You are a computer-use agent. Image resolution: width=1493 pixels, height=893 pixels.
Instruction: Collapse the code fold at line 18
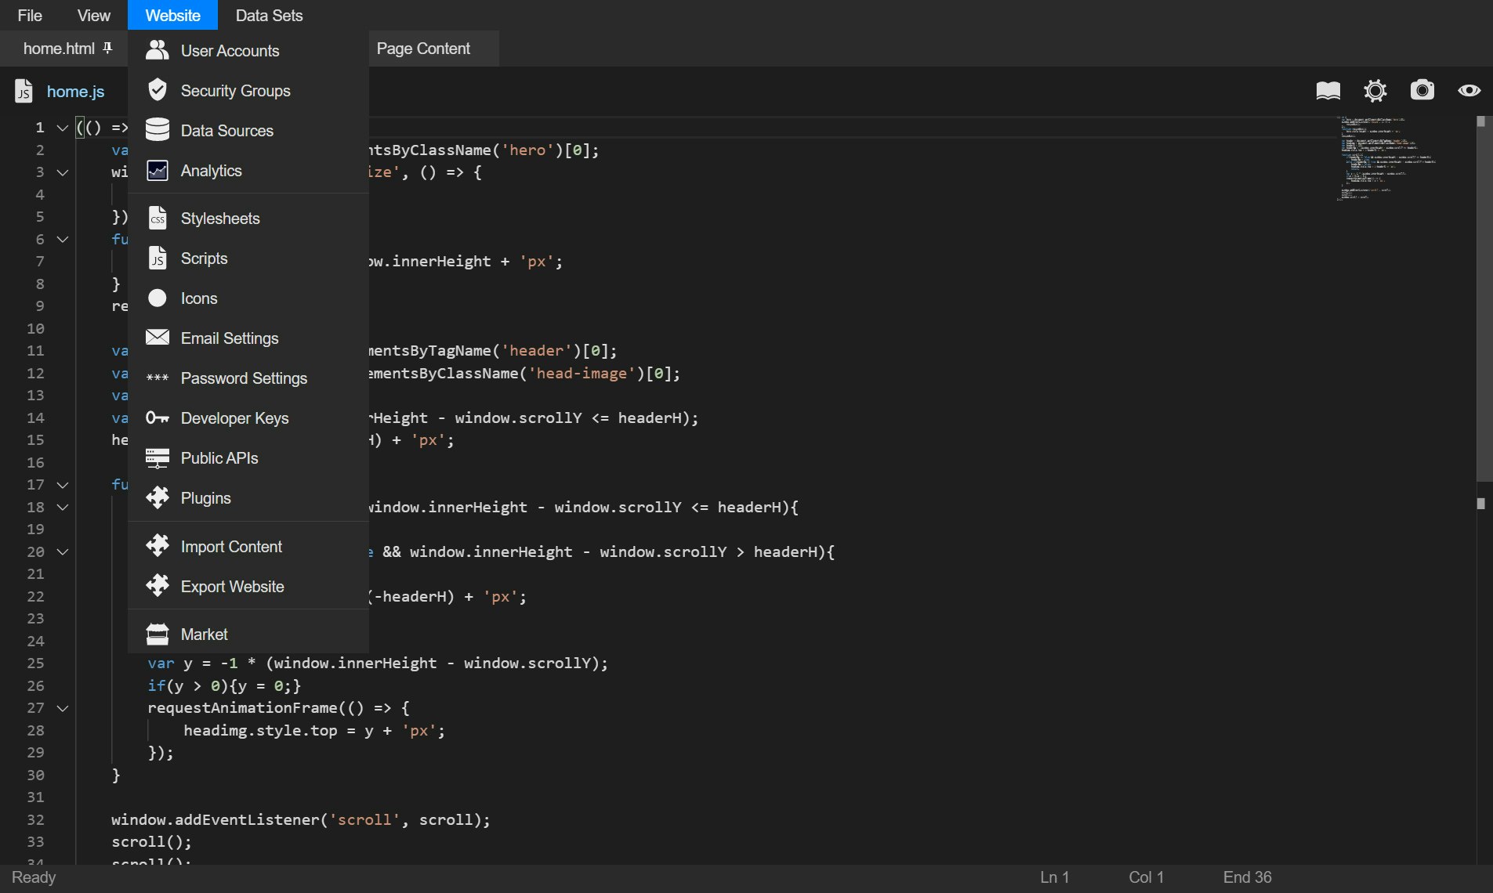tap(63, 508)
